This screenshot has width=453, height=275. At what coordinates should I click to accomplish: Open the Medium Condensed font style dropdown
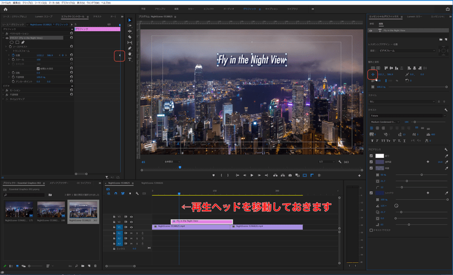click(x=385, y=121)
